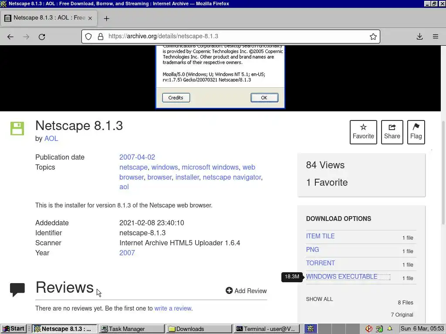Click the forward navigation arrow

[26, 37]
